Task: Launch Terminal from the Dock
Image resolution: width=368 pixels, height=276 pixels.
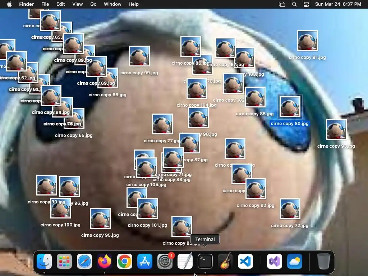Action: tap(205, 261)
